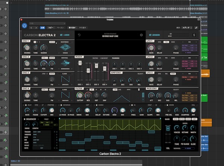Click the ペースト (paste) button
Screen dimensions: 224x166
click(x=60, y=28)
